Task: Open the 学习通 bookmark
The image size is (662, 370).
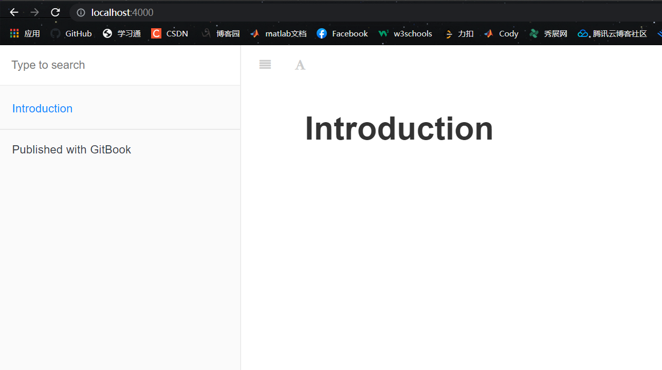Action: pos(122,33)
